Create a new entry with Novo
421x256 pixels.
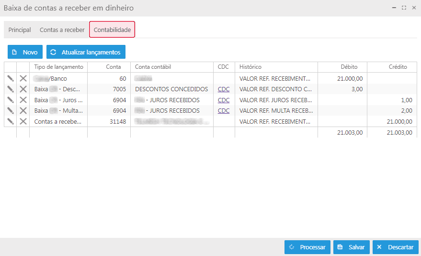pyautogui.click(x=25, y=52)
